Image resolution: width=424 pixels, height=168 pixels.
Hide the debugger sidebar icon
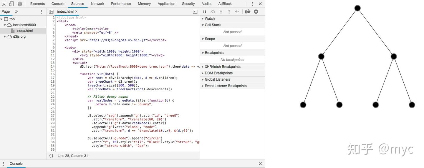point(195,12)
